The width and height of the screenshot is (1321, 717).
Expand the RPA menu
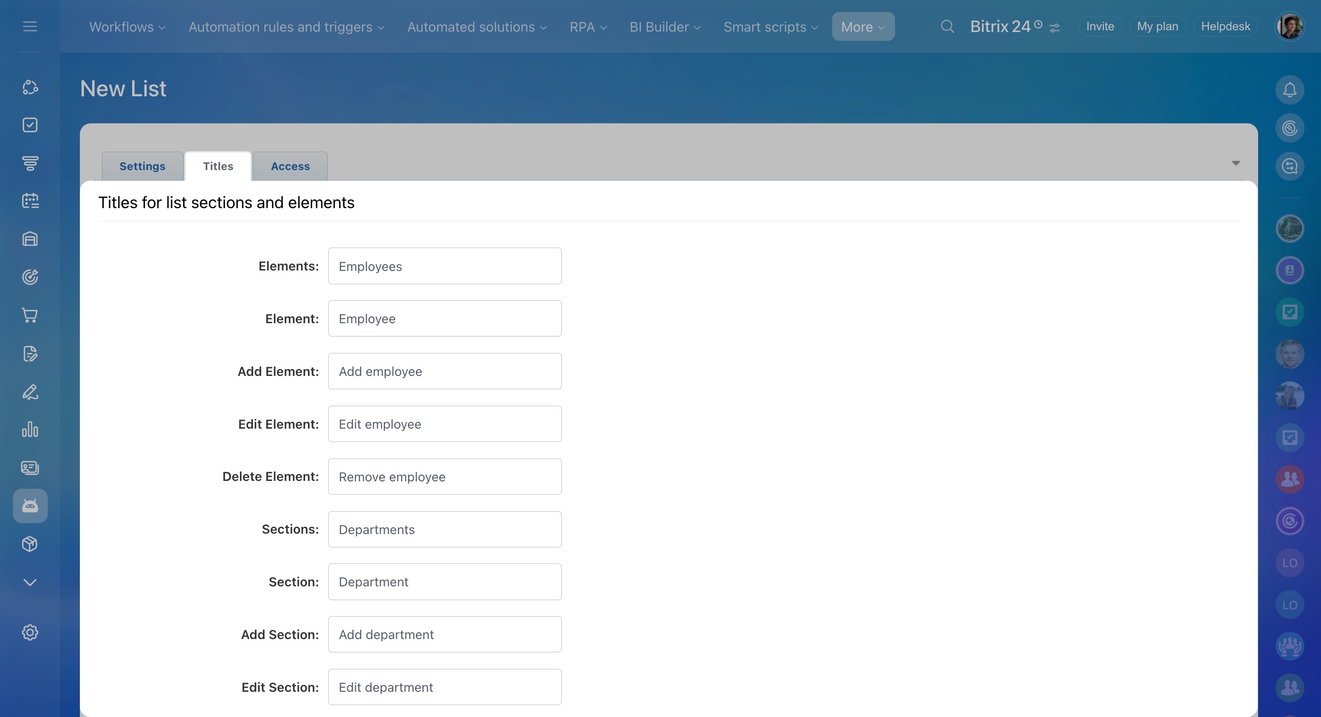(x=588, y=27)
